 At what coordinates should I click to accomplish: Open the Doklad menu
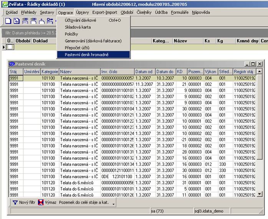point(12,12)
